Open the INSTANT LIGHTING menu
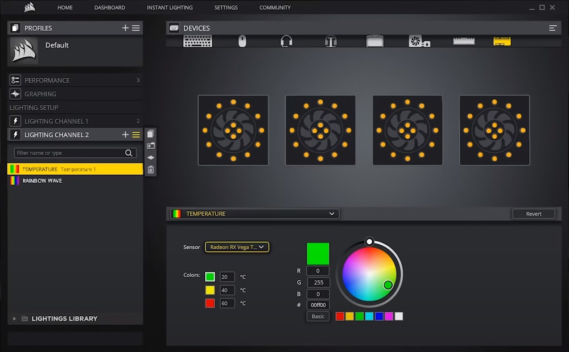The height and width of the screenshot is (352, 569). 169,7
